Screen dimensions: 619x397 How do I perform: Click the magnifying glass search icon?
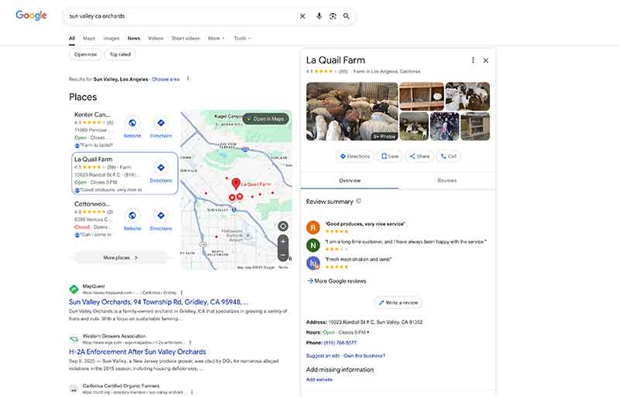pyautogui.click(x=347, y=15)
